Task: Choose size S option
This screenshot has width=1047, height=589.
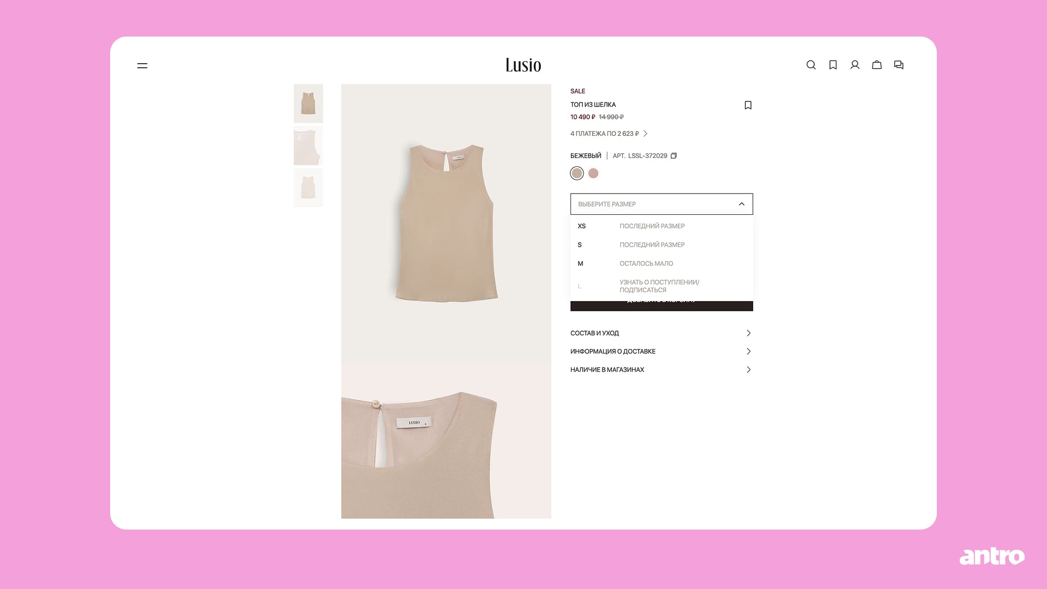Action: tap(661, 245)
